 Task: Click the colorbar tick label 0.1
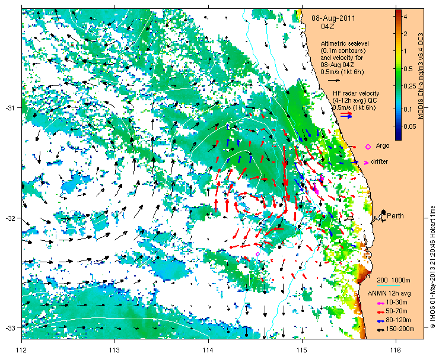point(408,109)
